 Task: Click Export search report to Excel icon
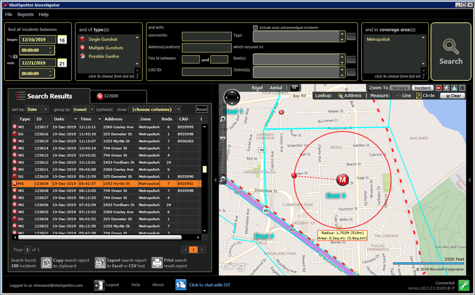[100, 262]
